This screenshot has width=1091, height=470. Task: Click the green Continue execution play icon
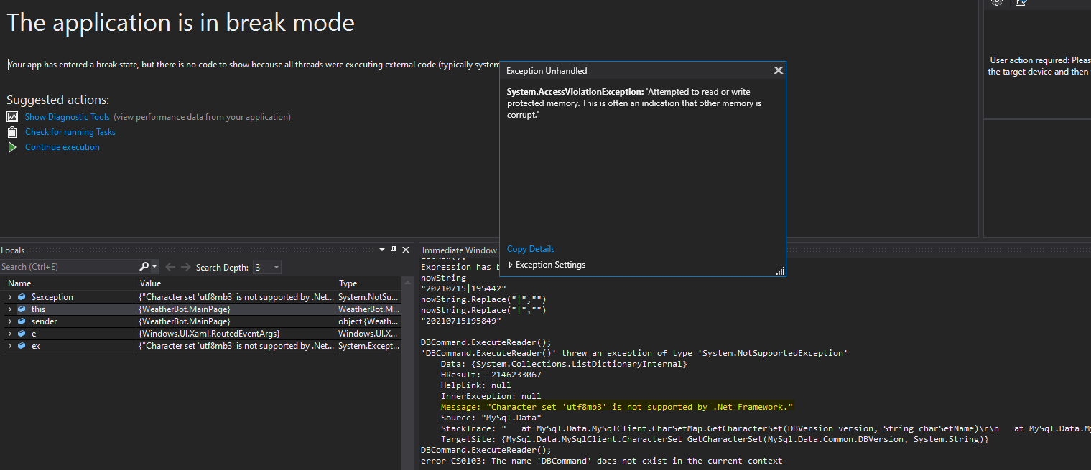(11, 147)
